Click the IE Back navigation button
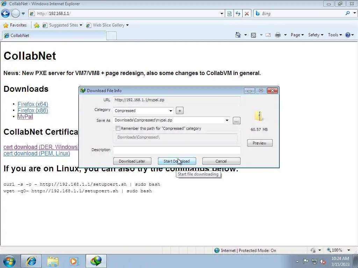This screenshot has width=358, height=268. click(6, 14)
